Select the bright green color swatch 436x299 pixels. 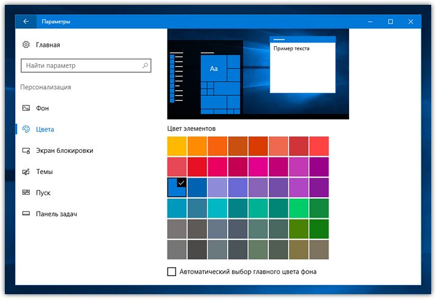point(299,208)
